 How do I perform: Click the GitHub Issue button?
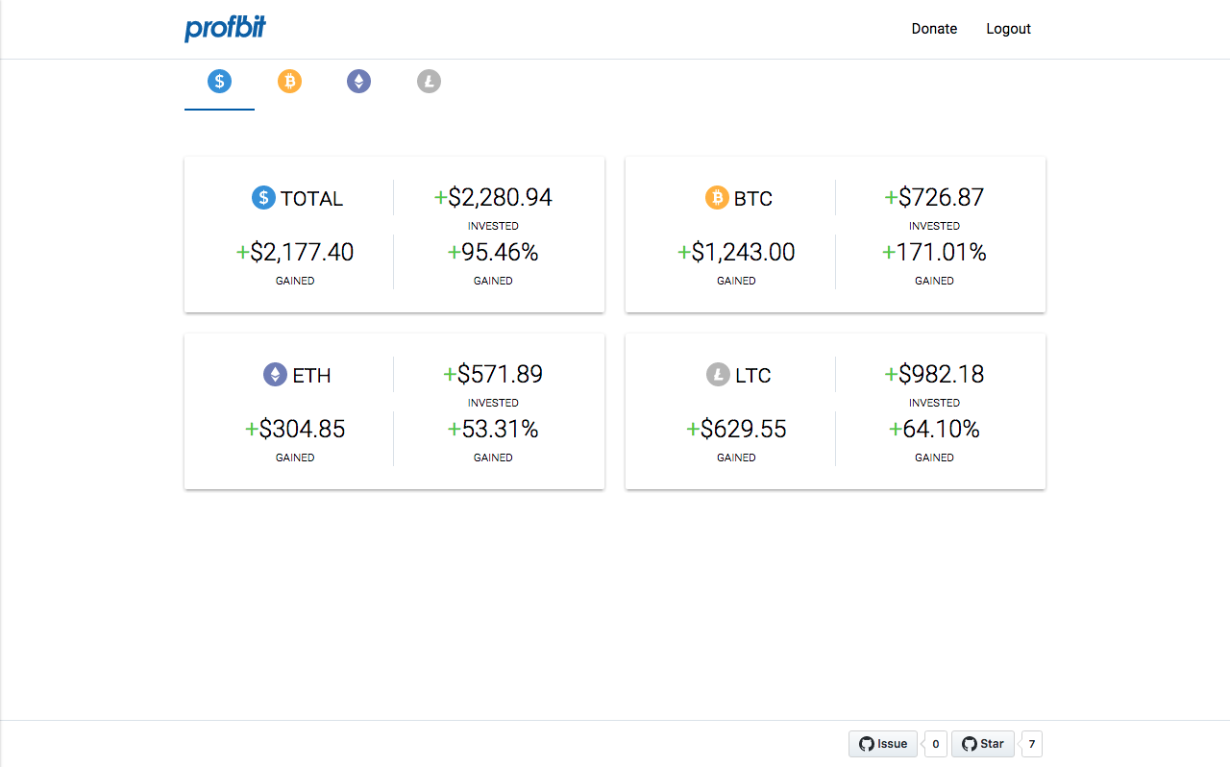point(883,744)
